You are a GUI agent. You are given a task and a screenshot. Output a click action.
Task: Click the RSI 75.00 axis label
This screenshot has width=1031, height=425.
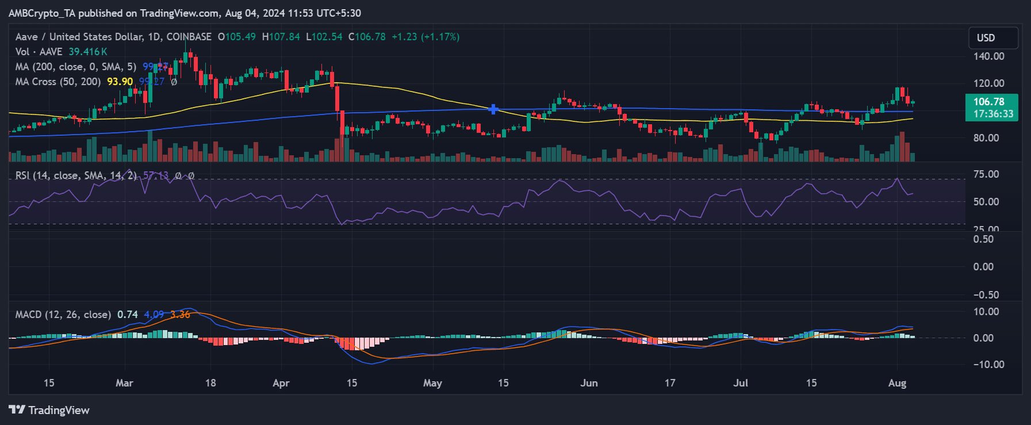(x=986, y=174)
